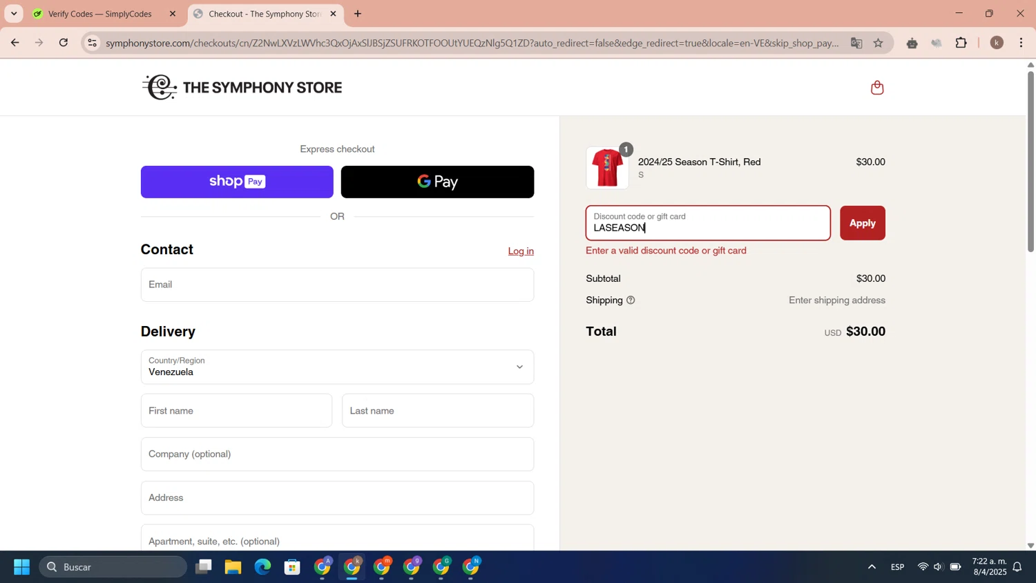
Task: Click the Enter shipping address text
Action: click(x=837, y=300)
